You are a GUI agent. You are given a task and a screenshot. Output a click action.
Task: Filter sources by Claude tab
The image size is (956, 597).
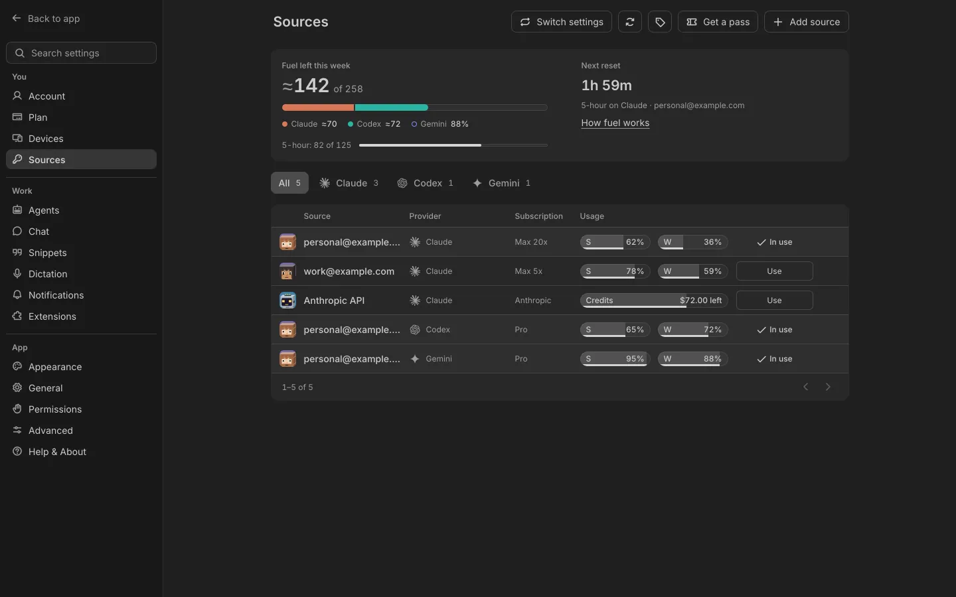click(349, 183)
